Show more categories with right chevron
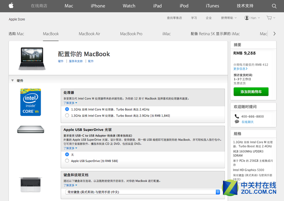 [x=274, y=34]
